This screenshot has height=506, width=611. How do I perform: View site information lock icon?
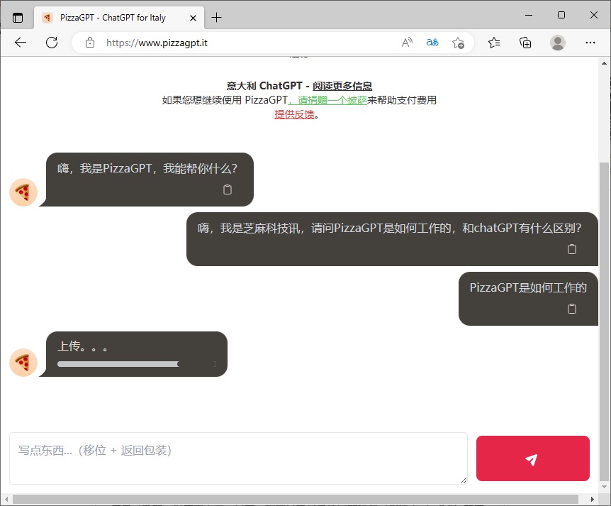coord(90,43)
